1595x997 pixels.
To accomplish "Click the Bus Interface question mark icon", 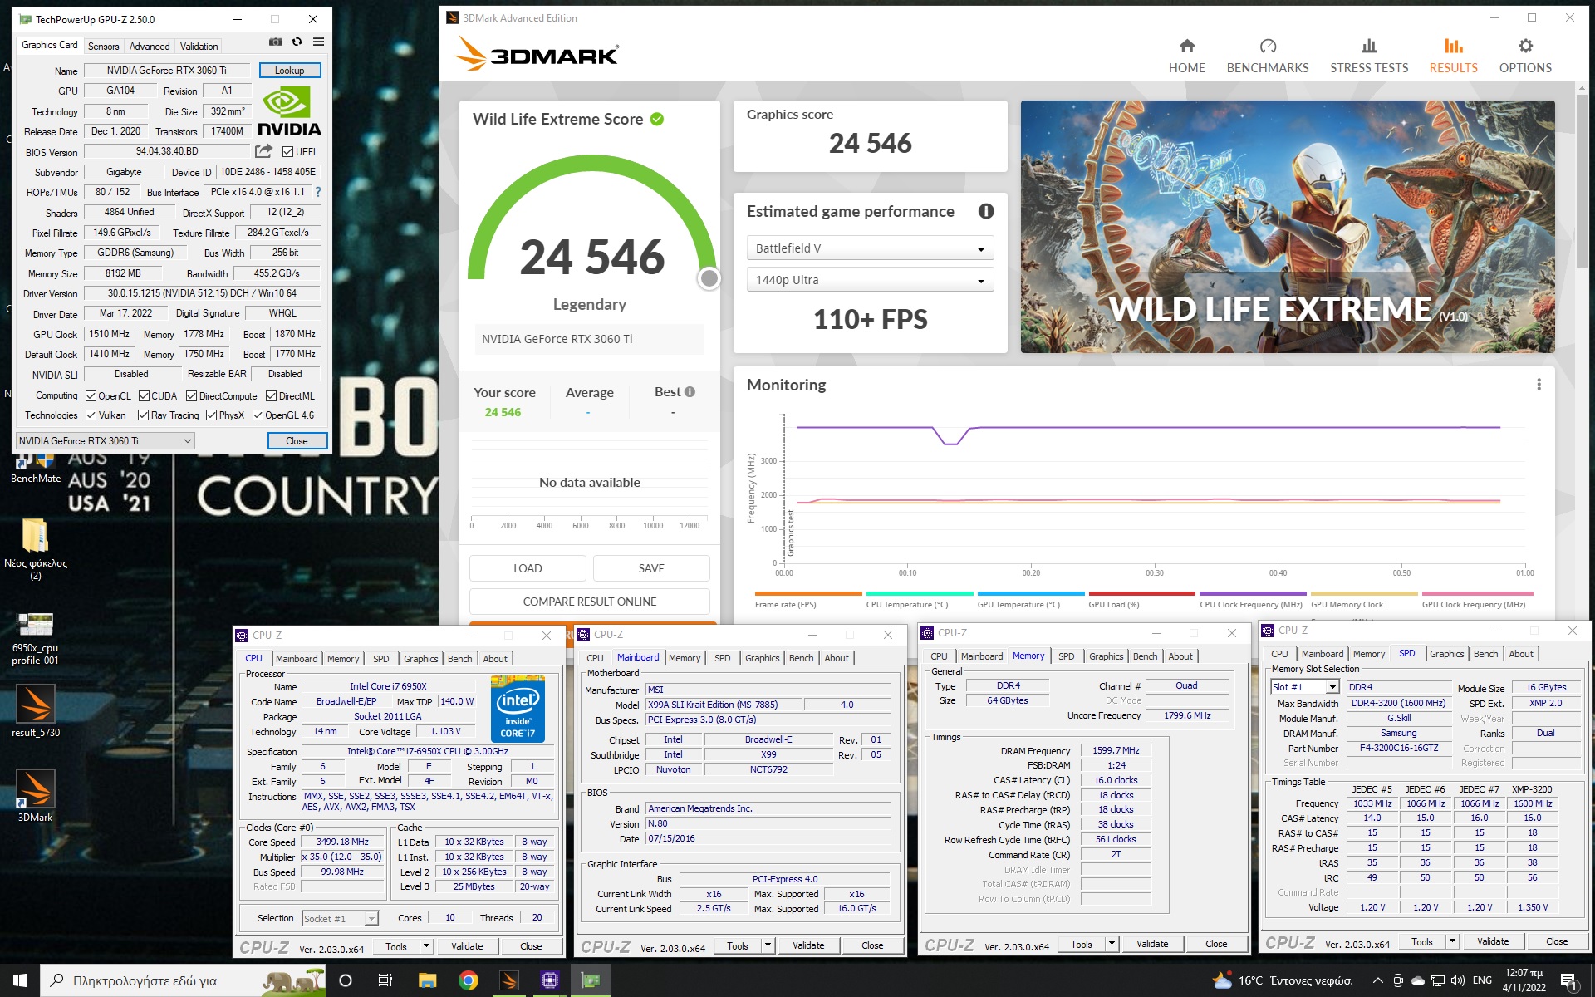I will point(318,192).
